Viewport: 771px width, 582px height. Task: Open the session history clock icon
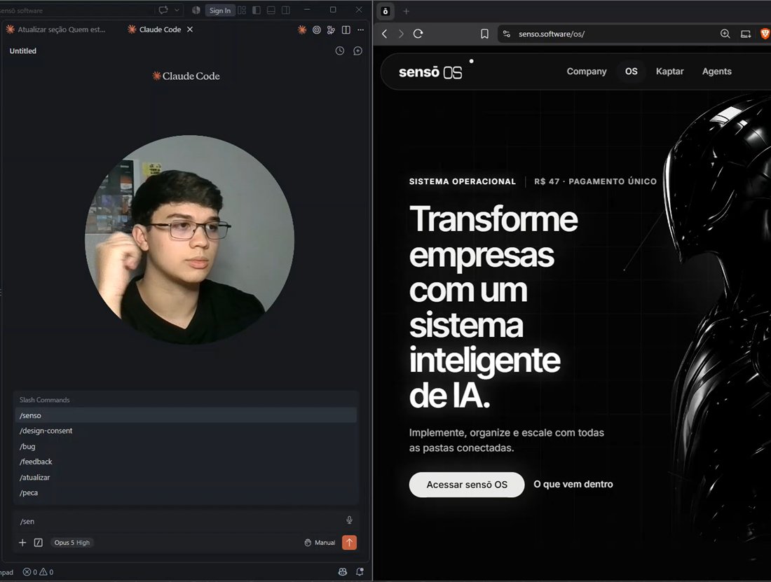pyautogui.click(x=340, y=50)
